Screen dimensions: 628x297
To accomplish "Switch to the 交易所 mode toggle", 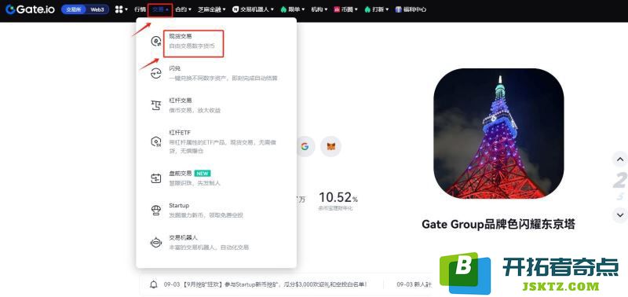I will pos(73,9).
